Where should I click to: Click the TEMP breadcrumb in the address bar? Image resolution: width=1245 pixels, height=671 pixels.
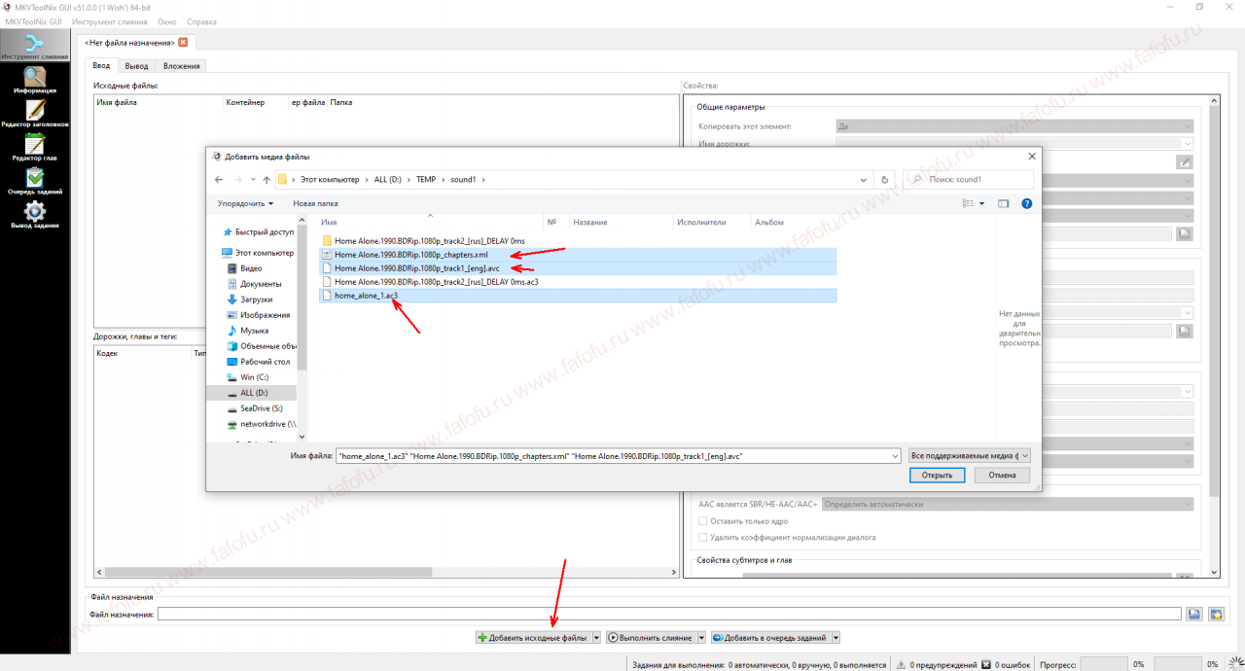point(426,180)
